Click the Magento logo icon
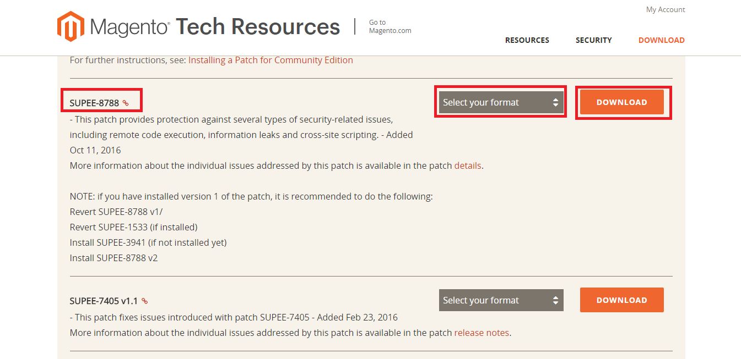The image size is (741, 359). (x=71, y=26)
